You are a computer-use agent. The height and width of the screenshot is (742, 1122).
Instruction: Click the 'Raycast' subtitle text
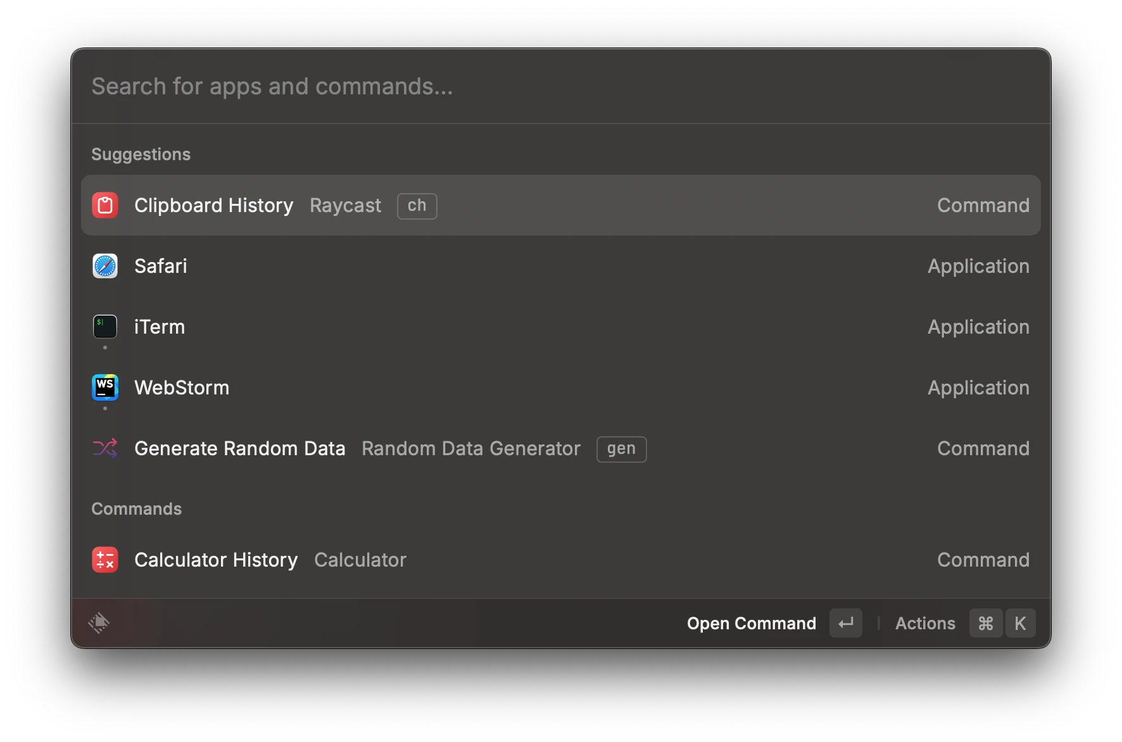coord(346,205)
